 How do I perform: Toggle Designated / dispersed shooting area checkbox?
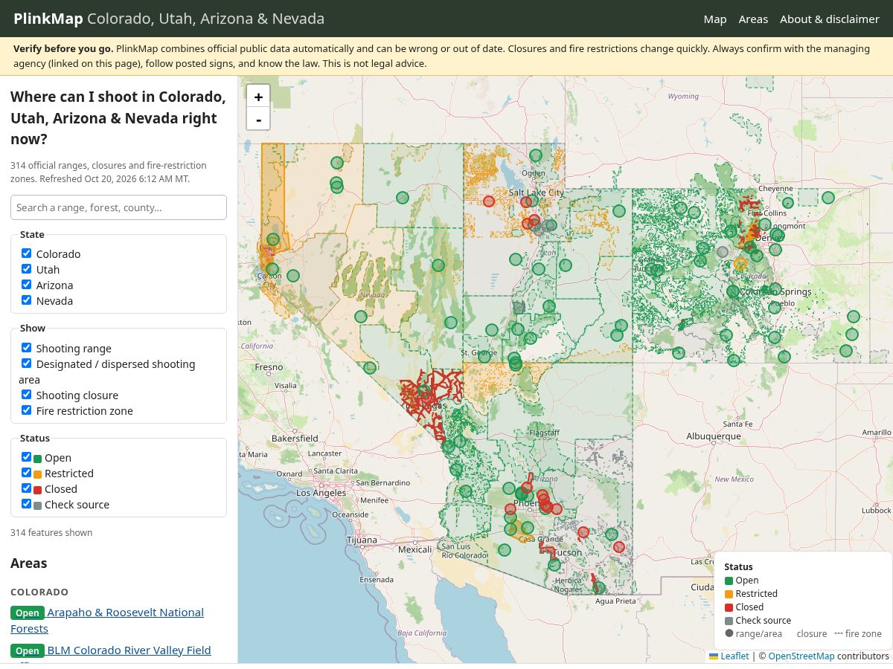click(x=27, y=363)
